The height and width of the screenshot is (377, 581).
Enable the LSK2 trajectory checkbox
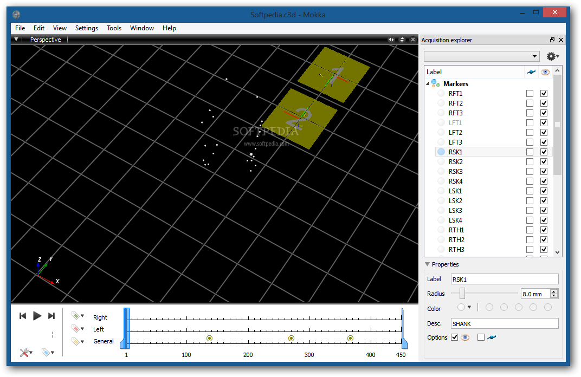click(x=530, y=201)
